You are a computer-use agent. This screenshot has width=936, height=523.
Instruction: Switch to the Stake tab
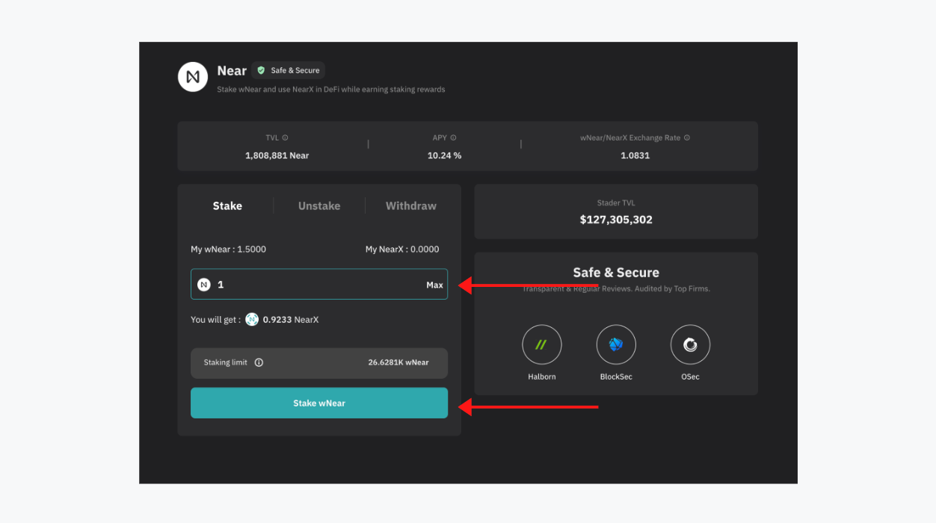coord(227,206)
